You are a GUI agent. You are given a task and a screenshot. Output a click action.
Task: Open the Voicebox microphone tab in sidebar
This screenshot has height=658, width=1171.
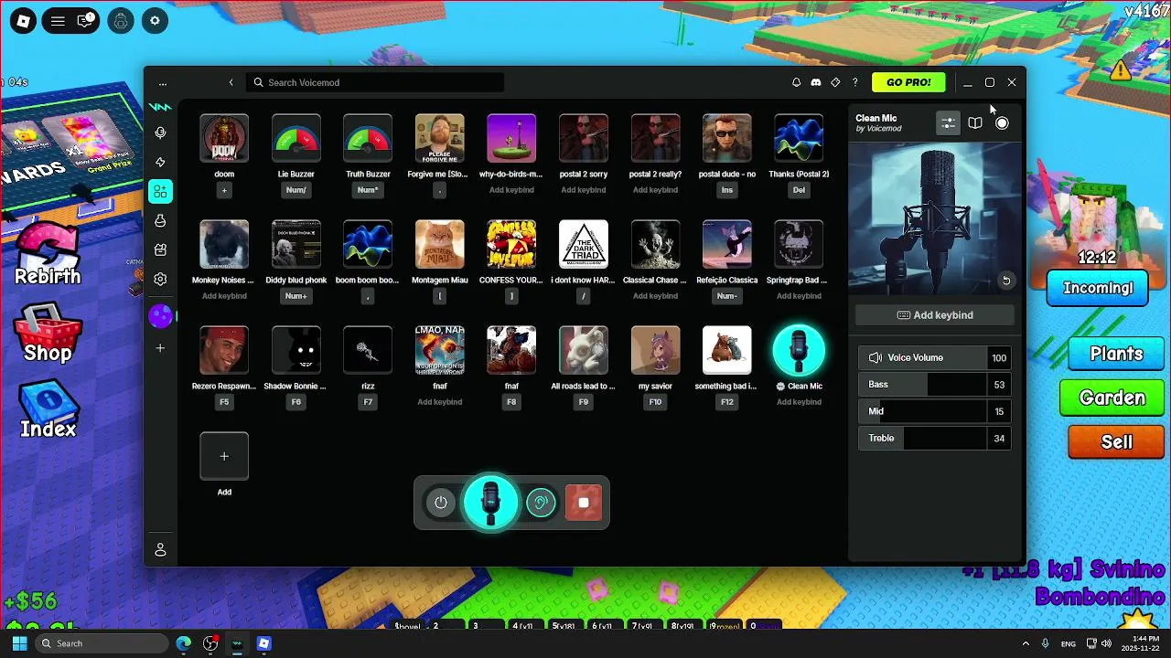click(160, 133)
